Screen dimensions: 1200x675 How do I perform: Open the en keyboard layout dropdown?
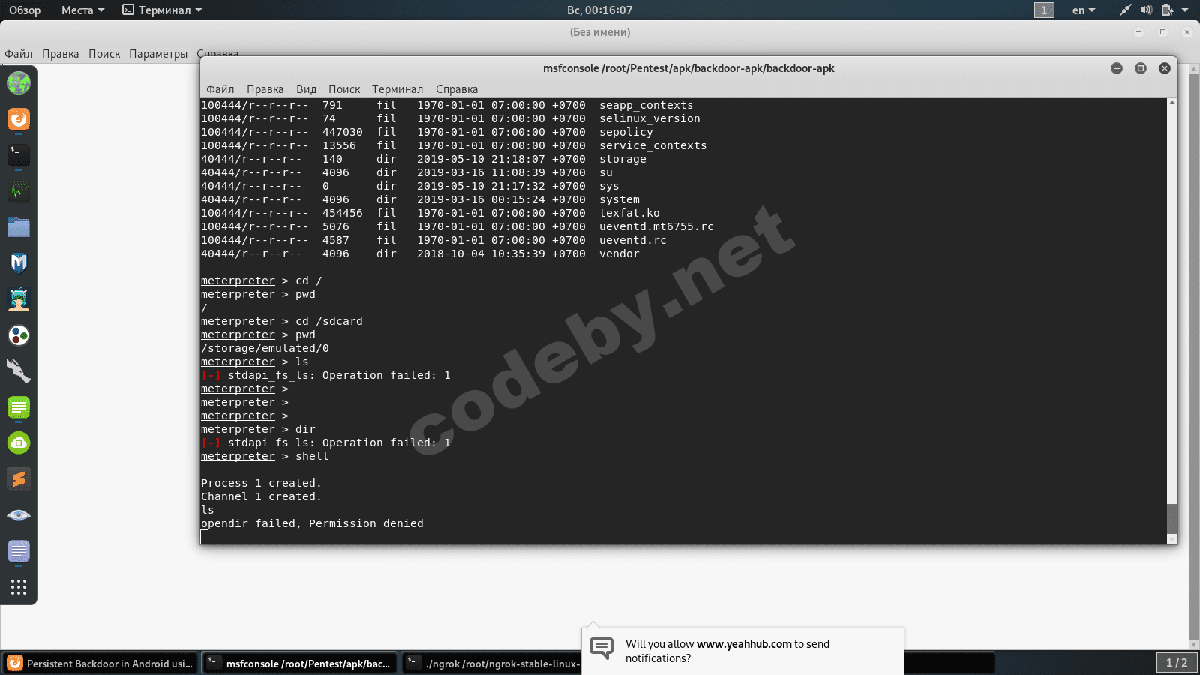point(1084,10)
